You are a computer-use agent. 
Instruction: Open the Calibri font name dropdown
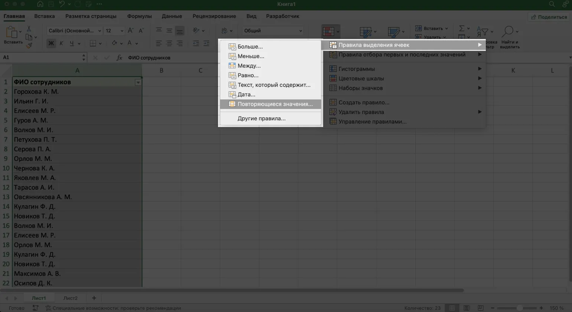(x=75, y=31)
